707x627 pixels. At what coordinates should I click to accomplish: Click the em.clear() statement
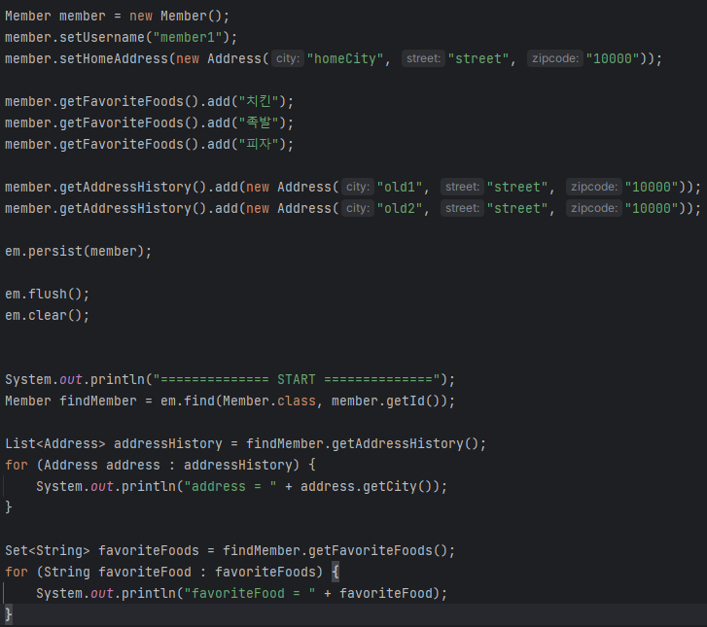point(47,316)
